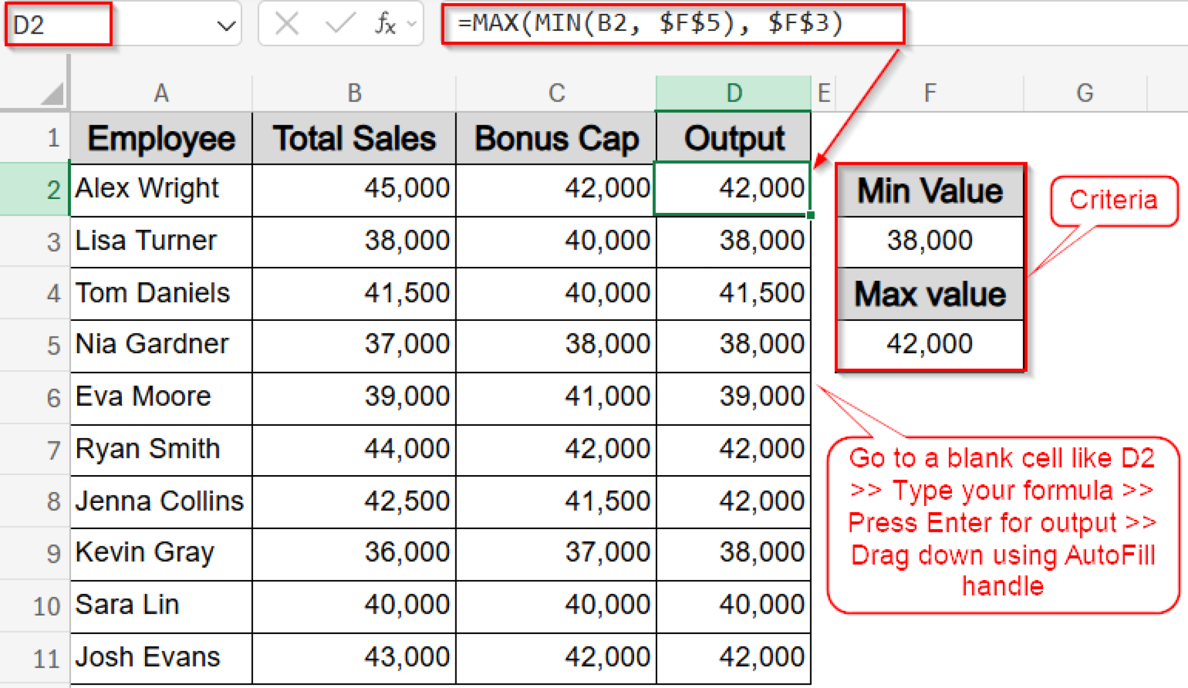This screenshot has height=688, width=1188.
Task: Click the Cancel (X) icon beside formula bar
Action: tap(285, 23)
